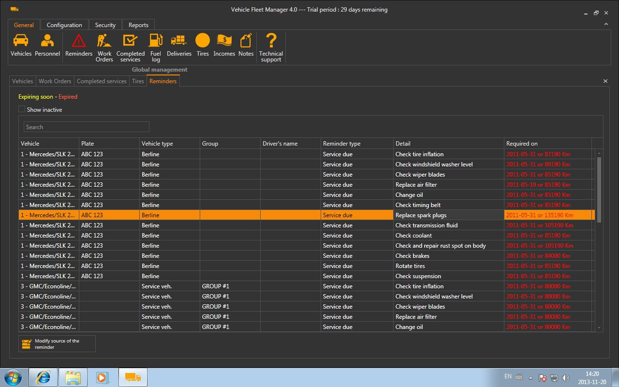This screenshot has width=619, height=387.
Task: Click the table's vertical scrollbar thumb
Action: [600, 190]
